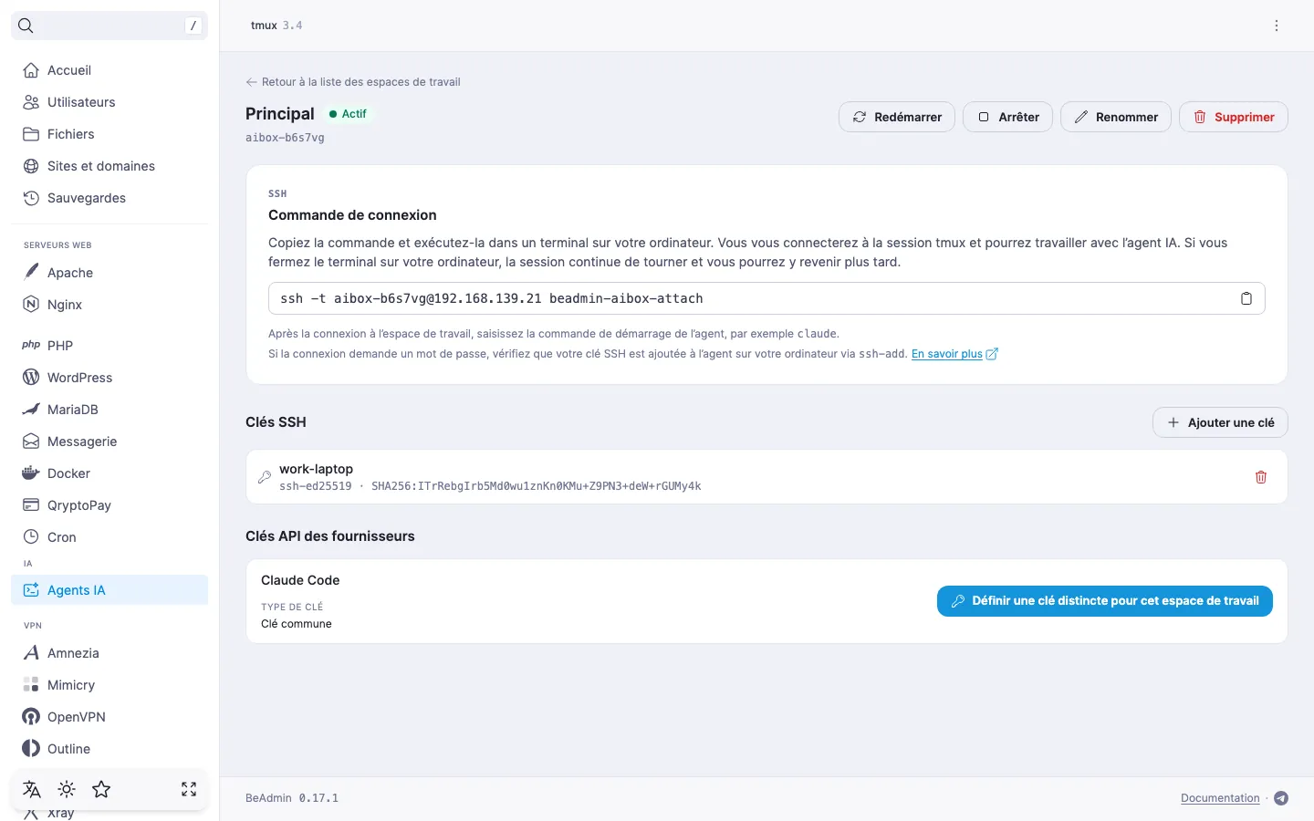Screen dimensions: 1314x821
Task: Open Amnezia VPN page
Action: tap(109, 653)
